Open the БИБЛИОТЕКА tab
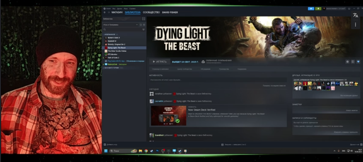 (x=133, y=12)
